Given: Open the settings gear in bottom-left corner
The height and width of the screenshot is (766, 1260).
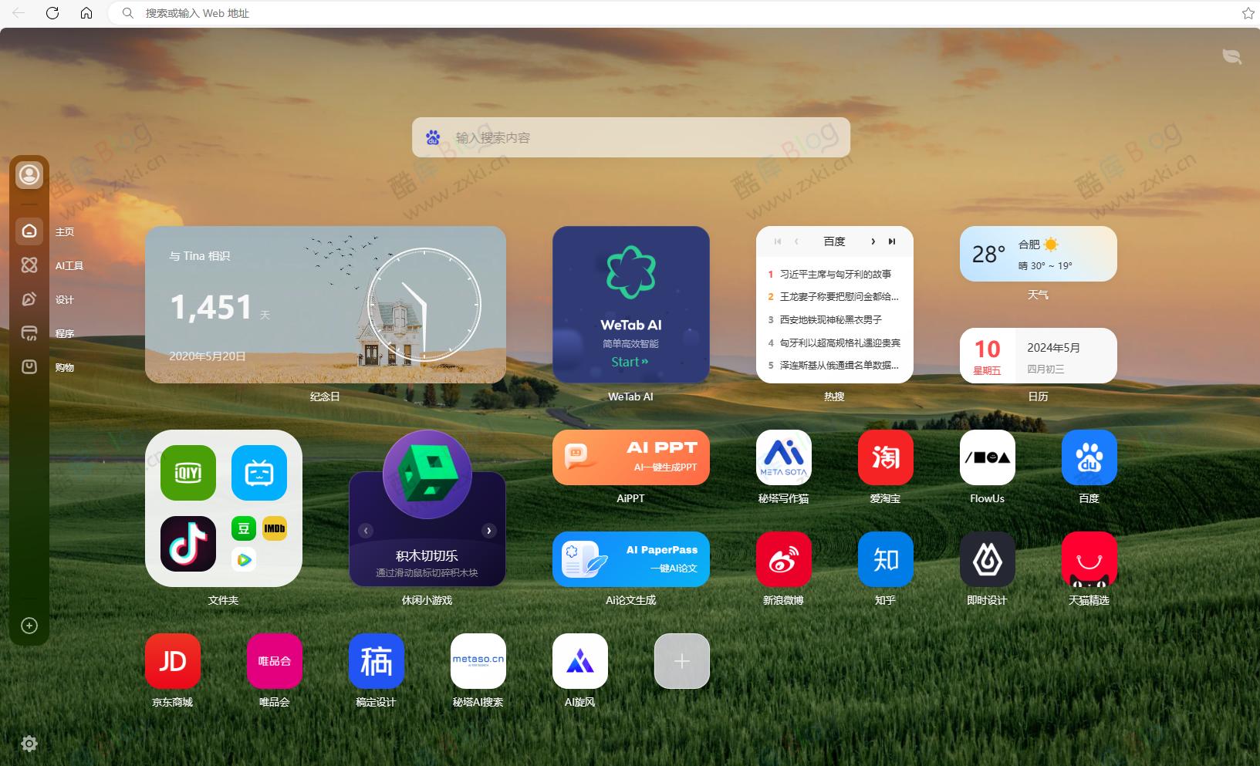Looking at the screenshot, I should coord(29,744).
